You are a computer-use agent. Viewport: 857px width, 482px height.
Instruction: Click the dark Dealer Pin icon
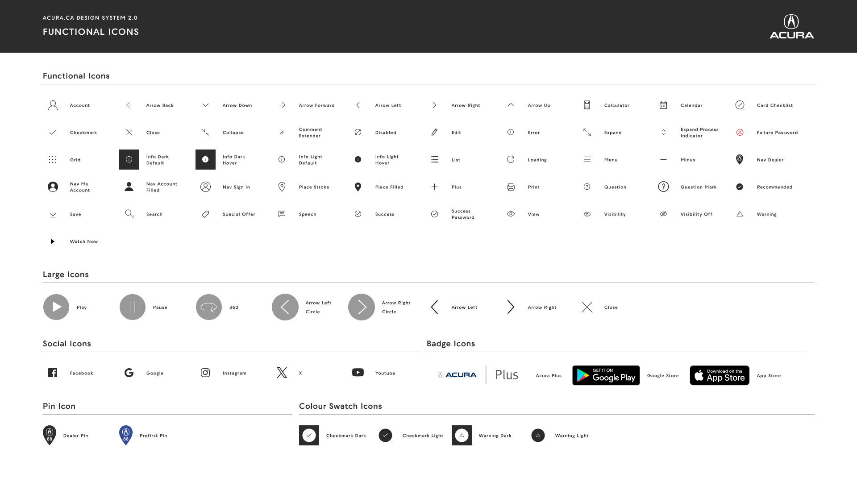tap(50, 435)
